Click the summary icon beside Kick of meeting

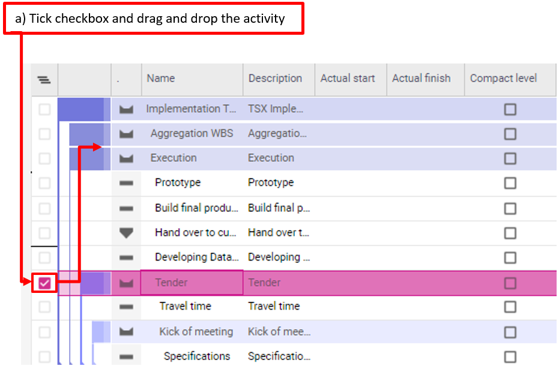pyautogui.click(x=126, y=332)
